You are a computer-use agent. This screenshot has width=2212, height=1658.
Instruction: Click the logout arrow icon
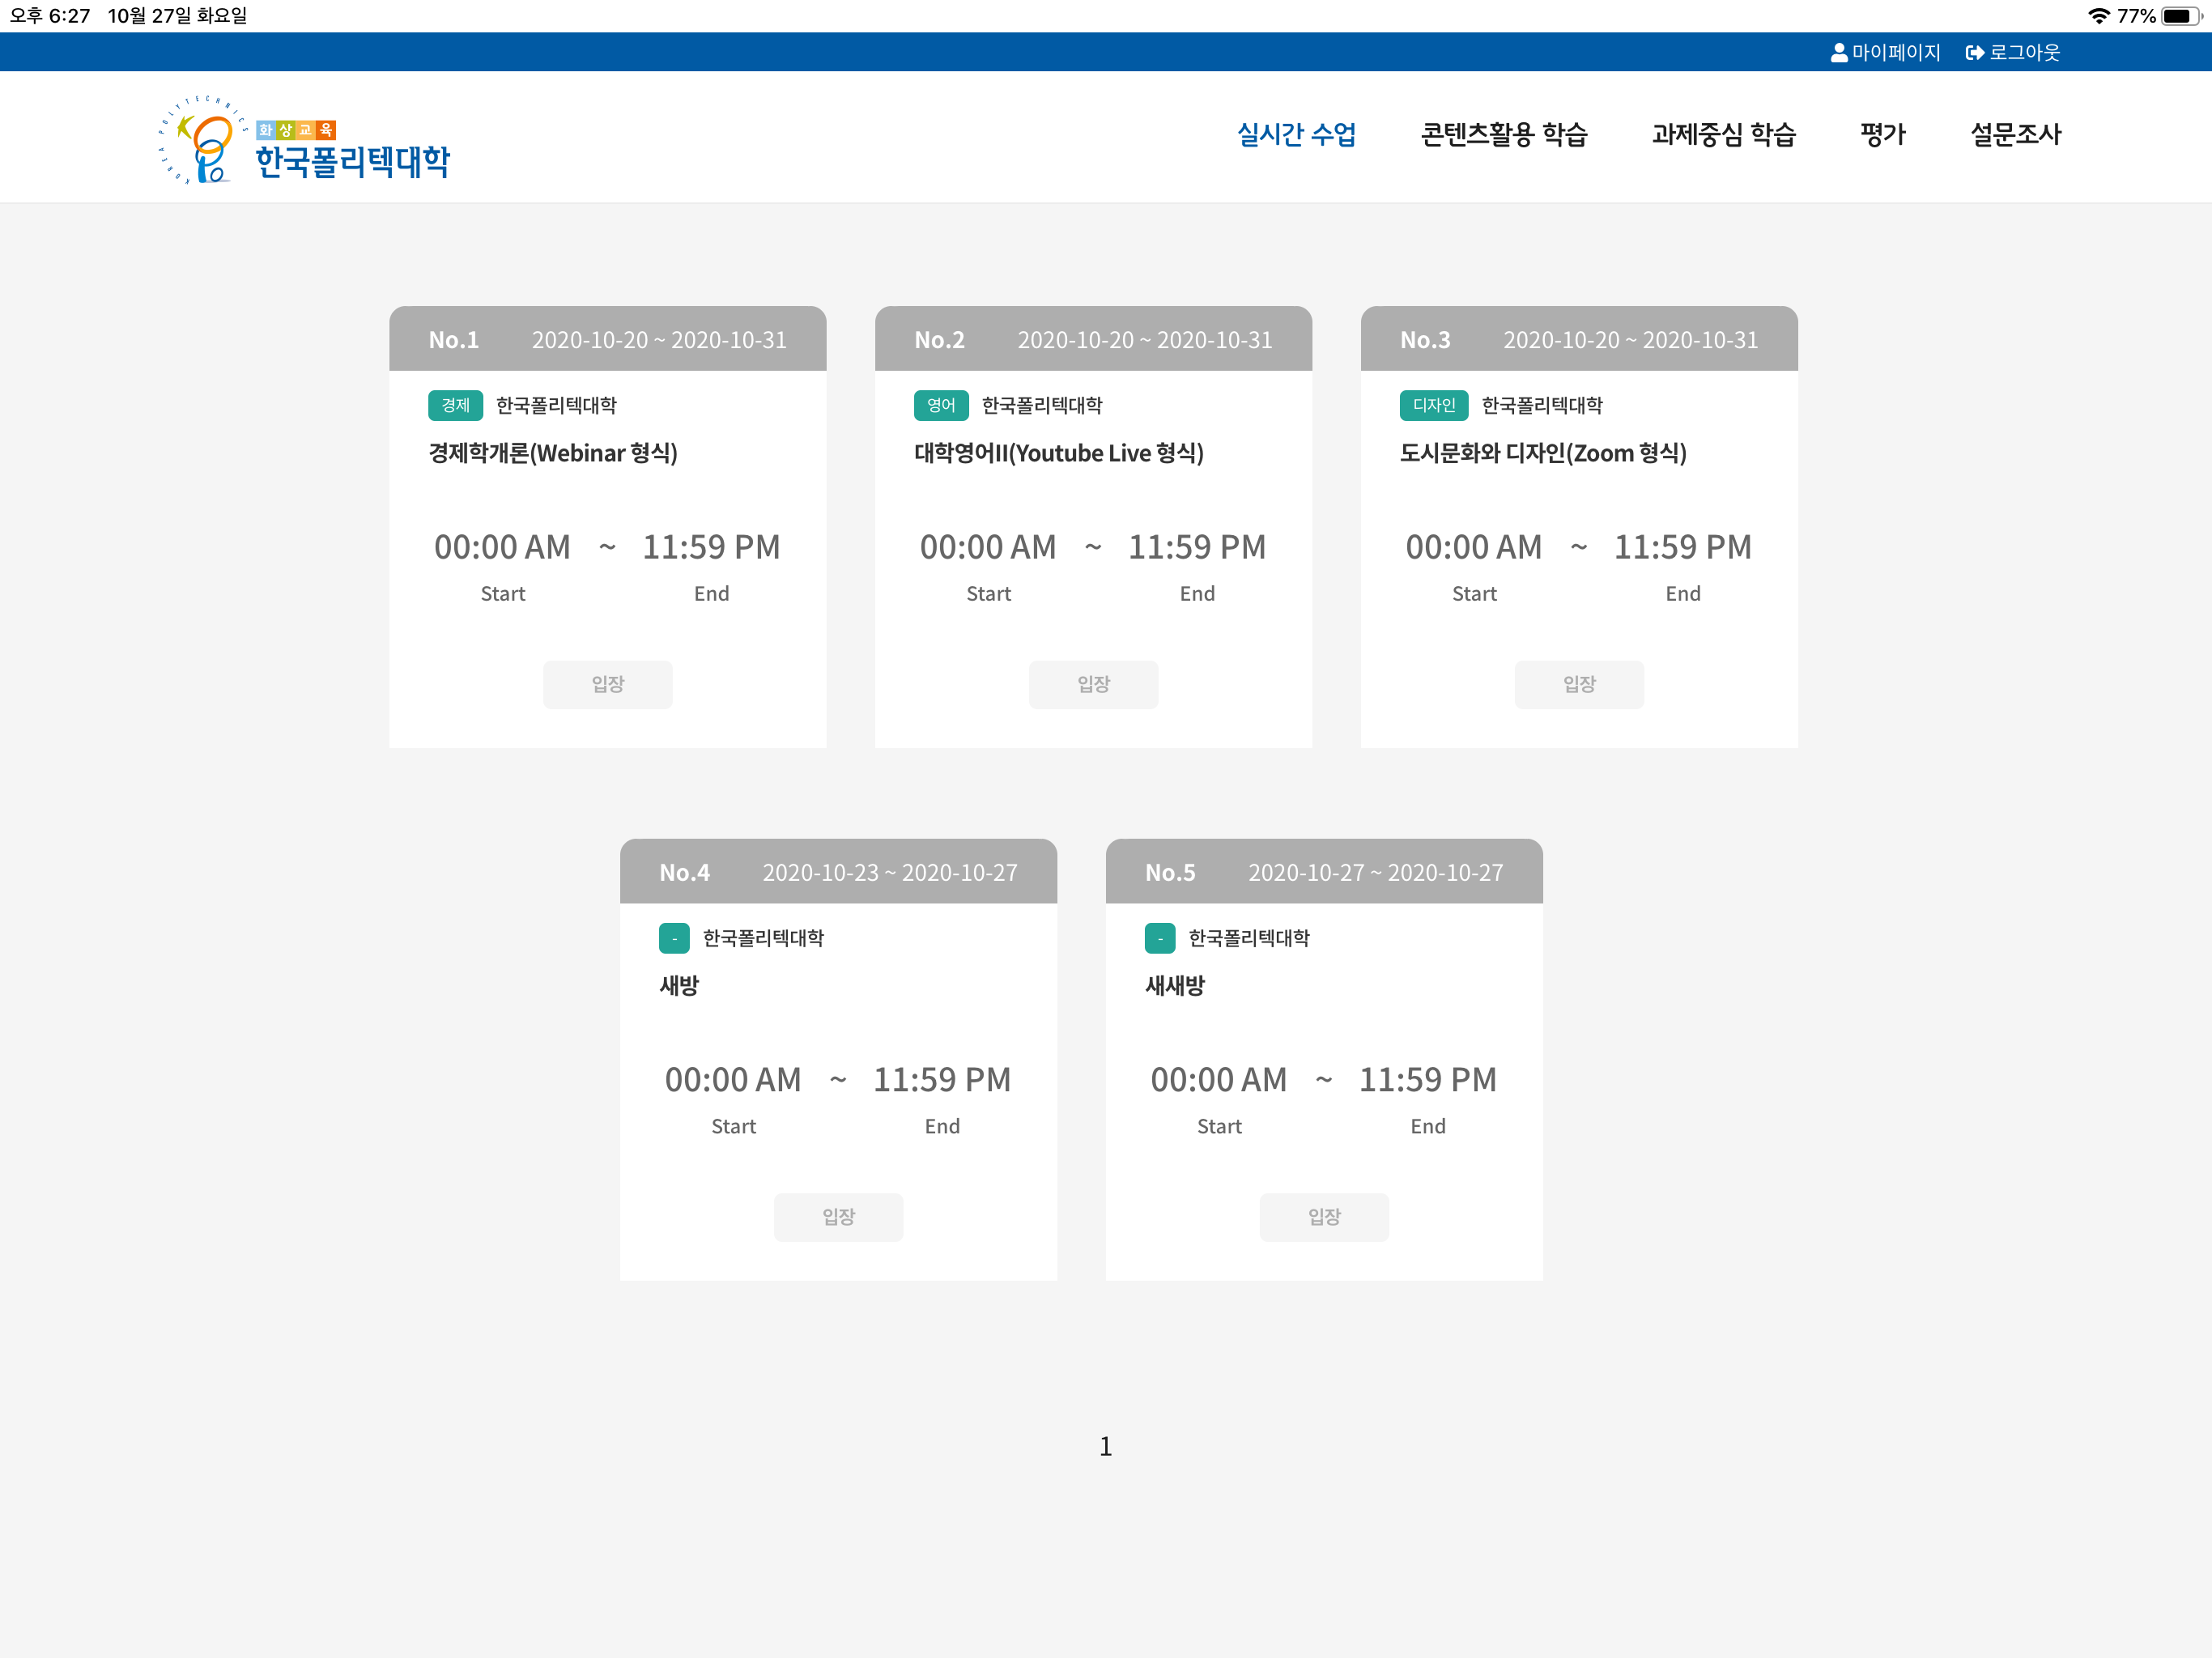[1974, 52]
